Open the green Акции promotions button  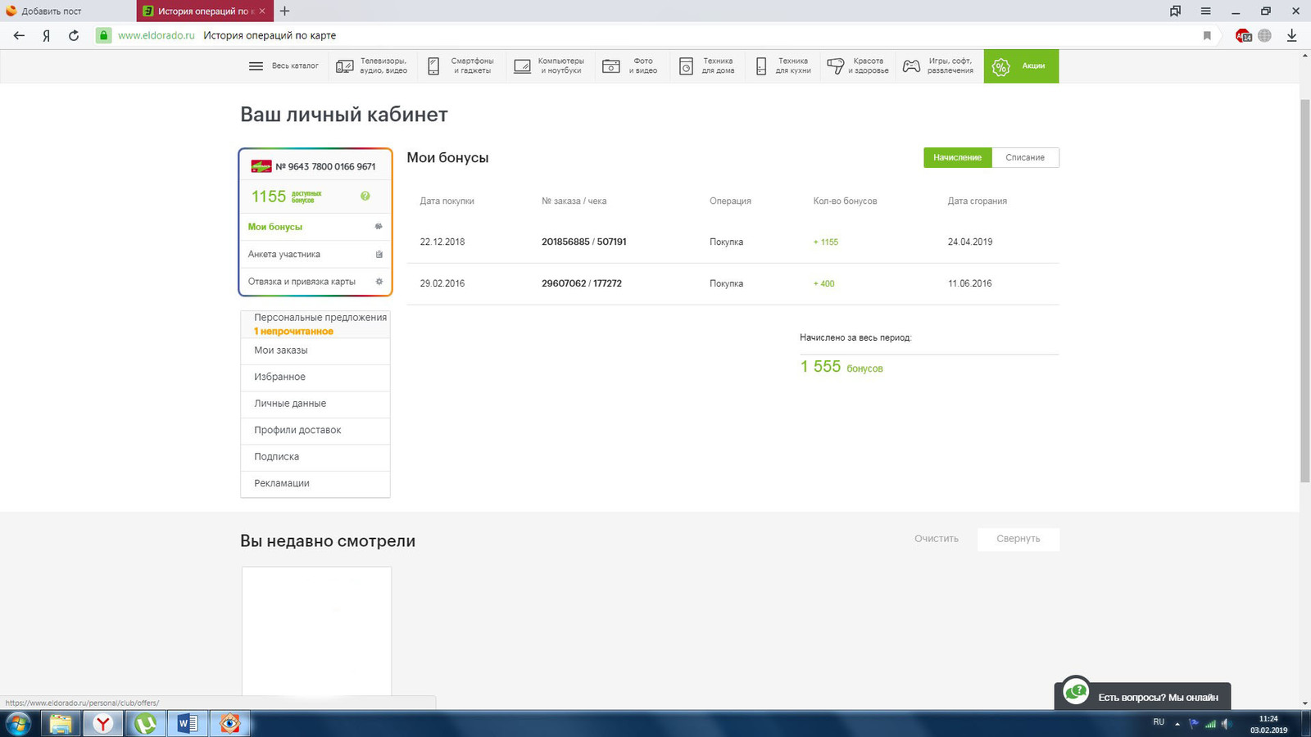[x=1021, y=66]
